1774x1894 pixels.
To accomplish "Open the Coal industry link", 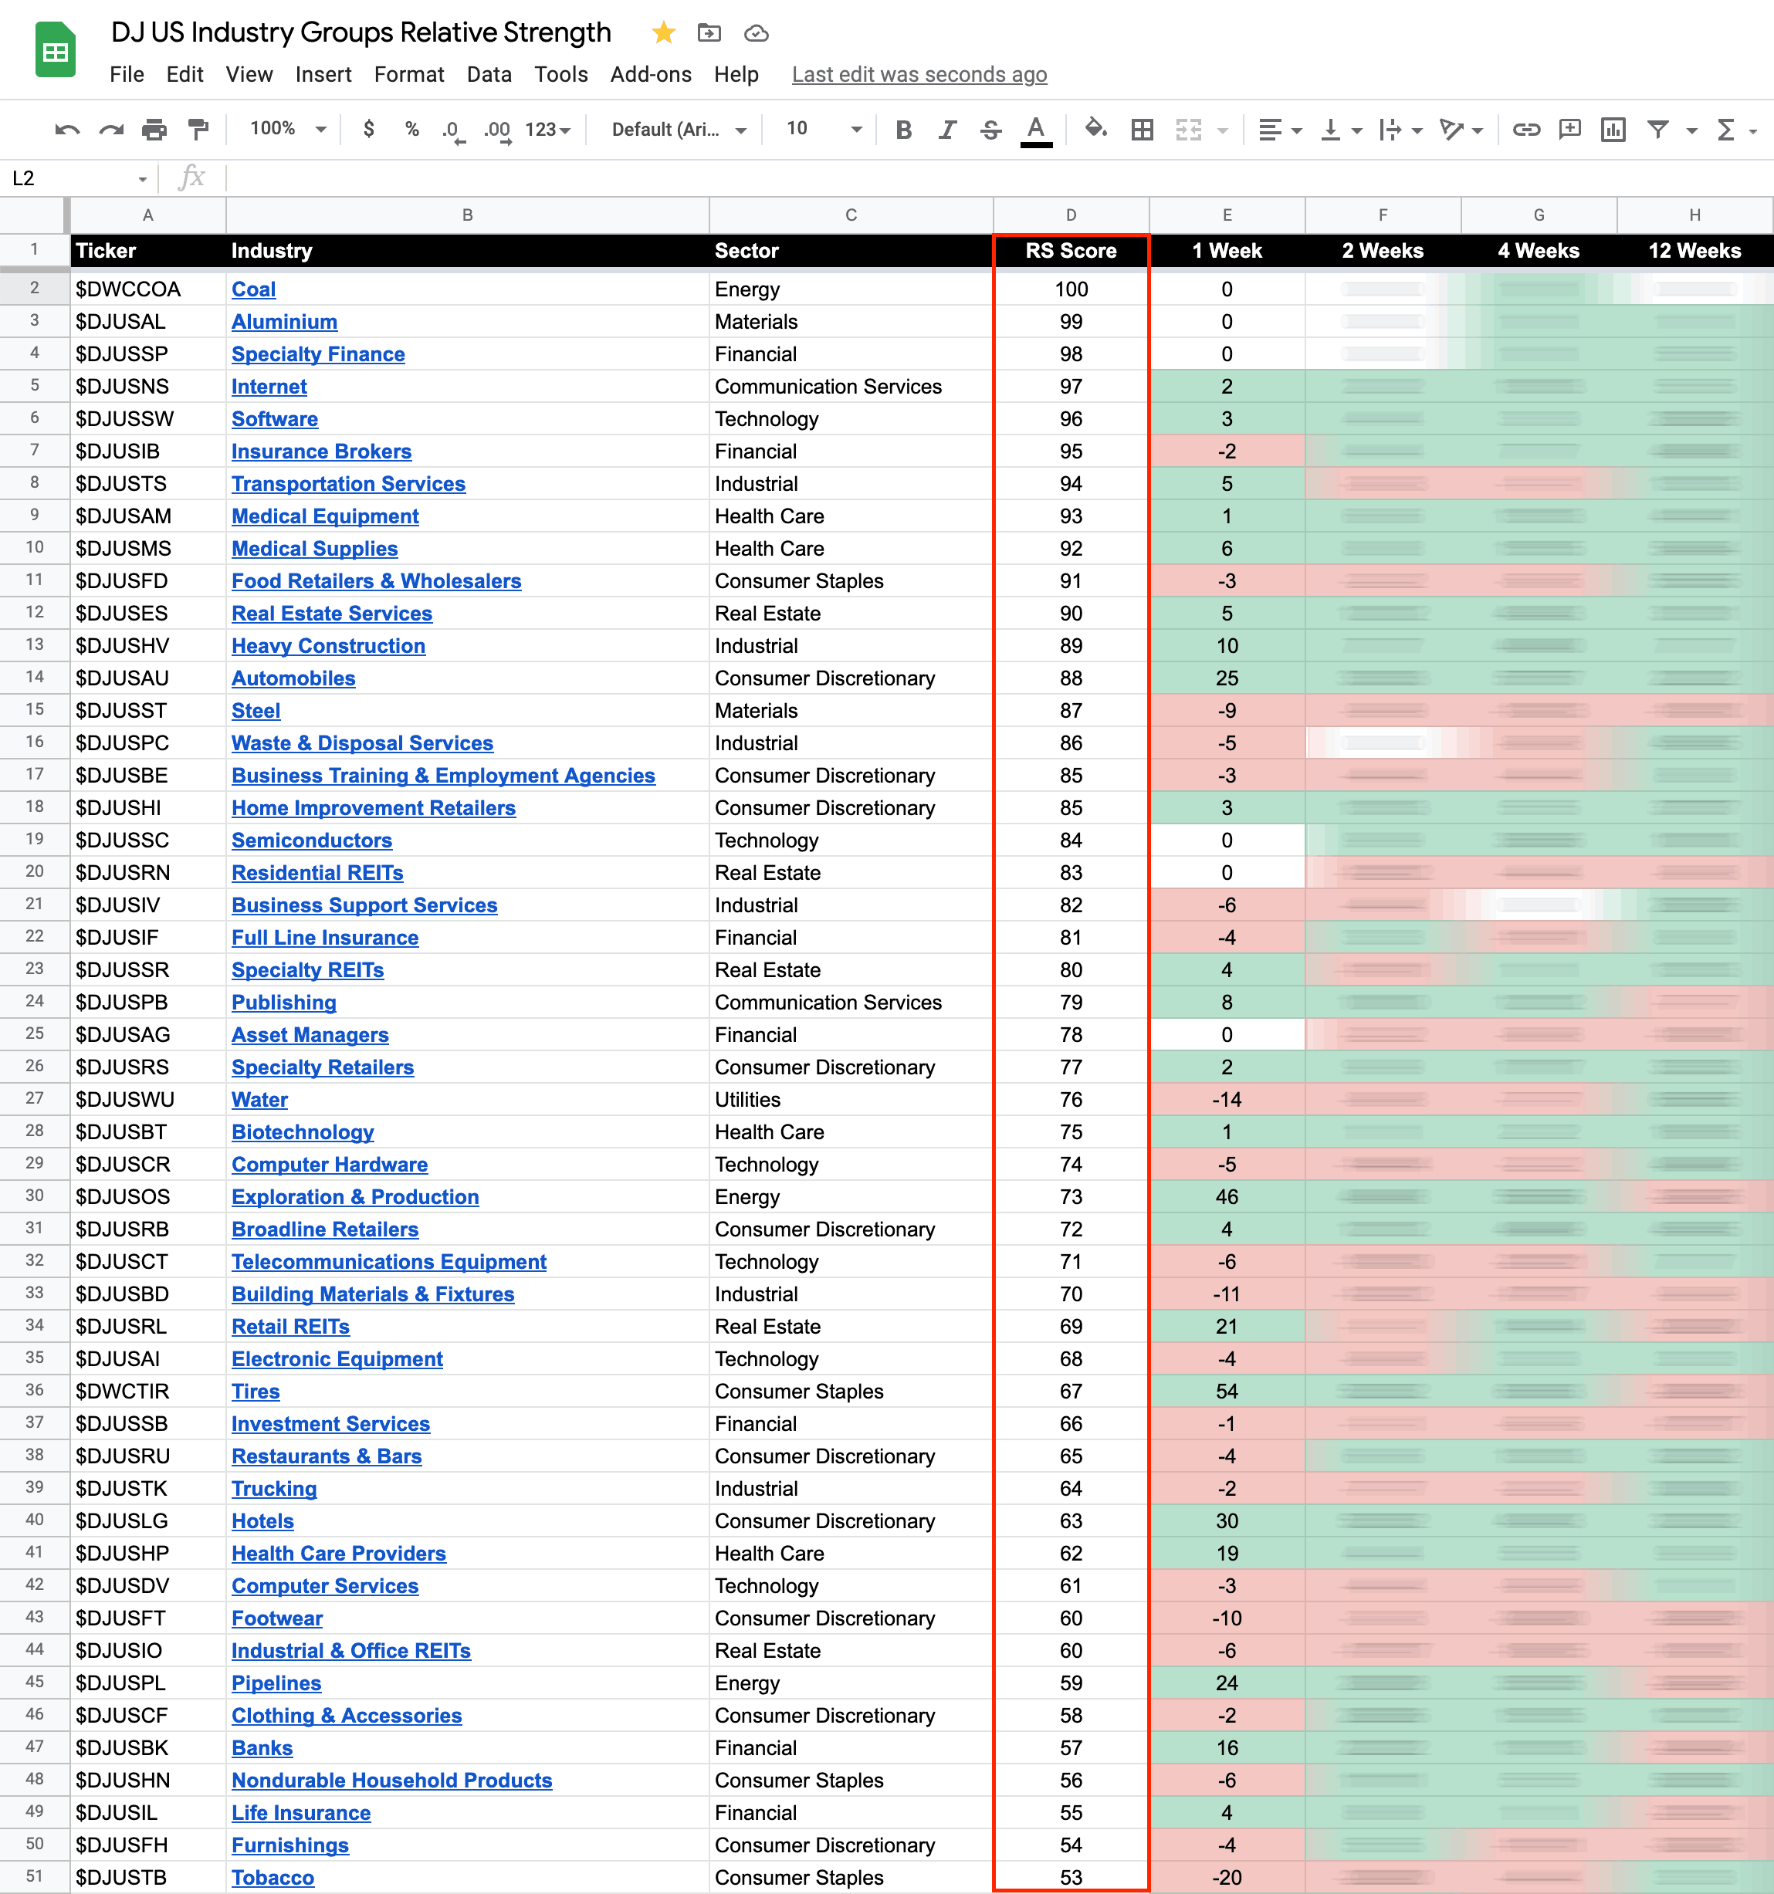I will tap(253, 289).
